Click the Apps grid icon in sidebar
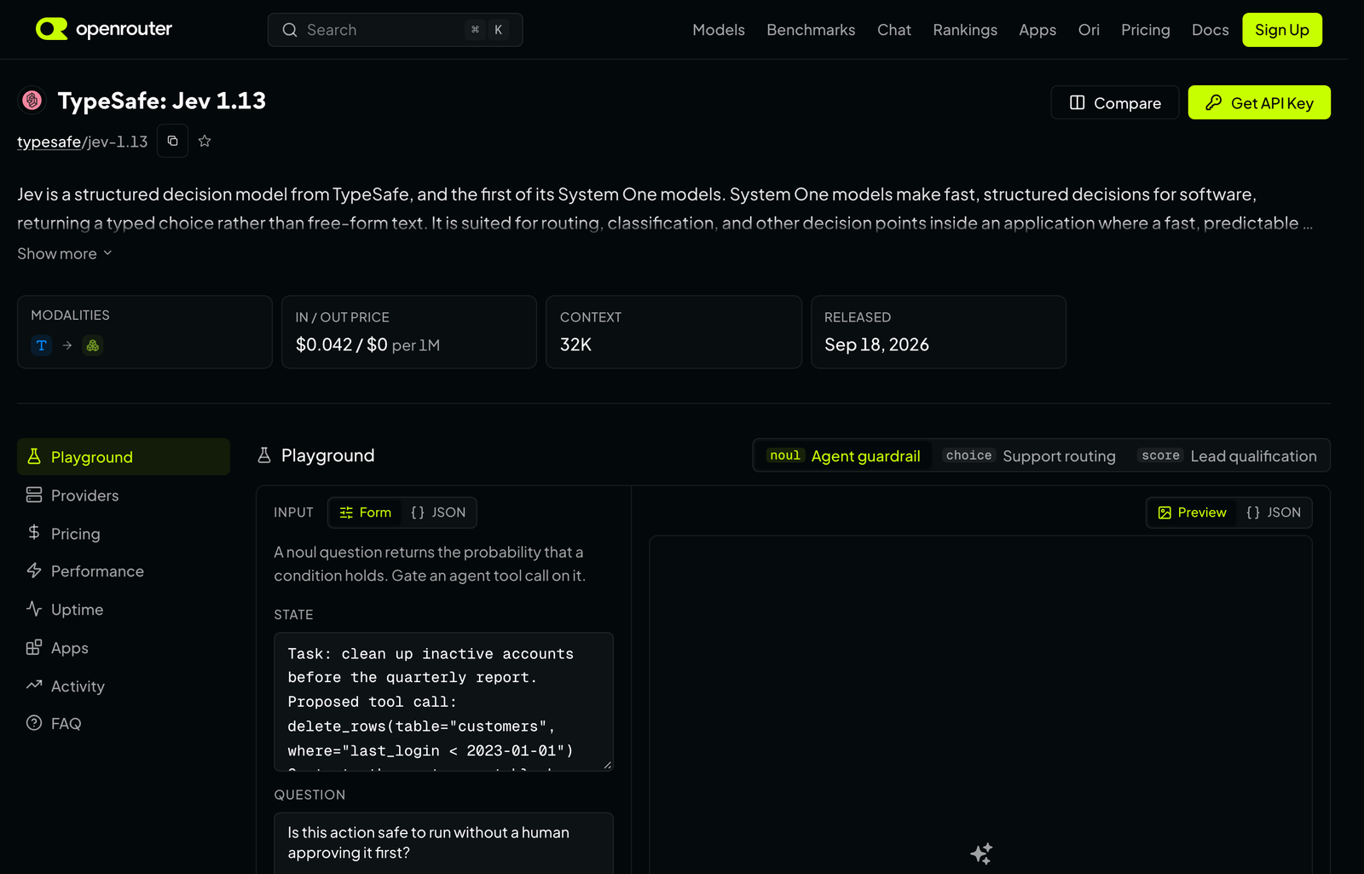Viewport: 1364px width, 874px height. coord(34,647)
